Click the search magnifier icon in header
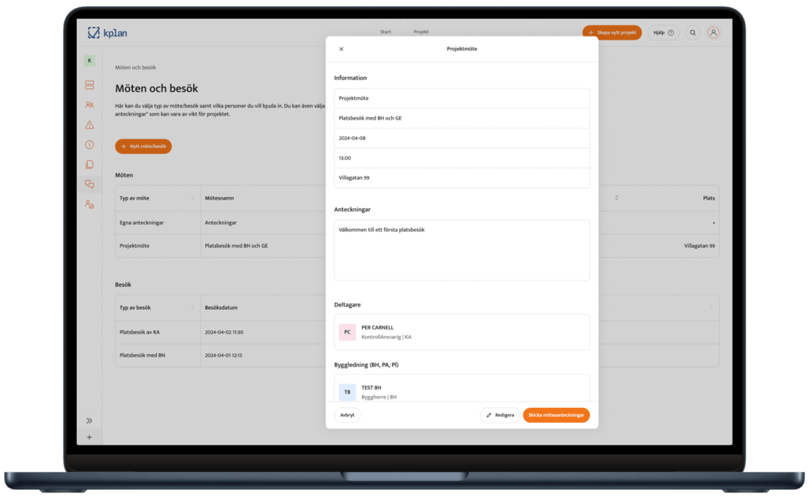811x499 pixels. click(693, 32)
